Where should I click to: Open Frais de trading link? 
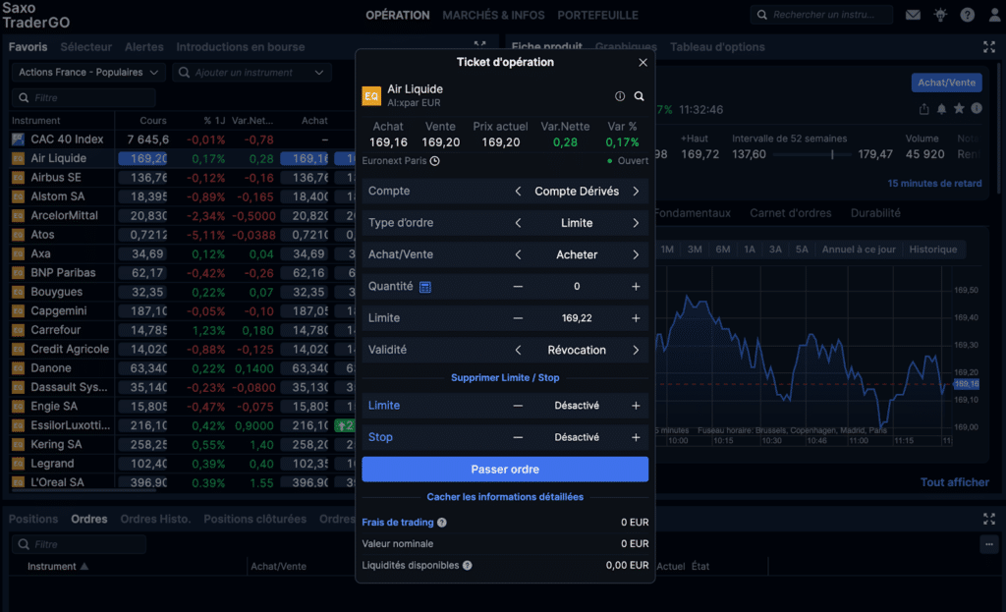(x=398, y=523)
